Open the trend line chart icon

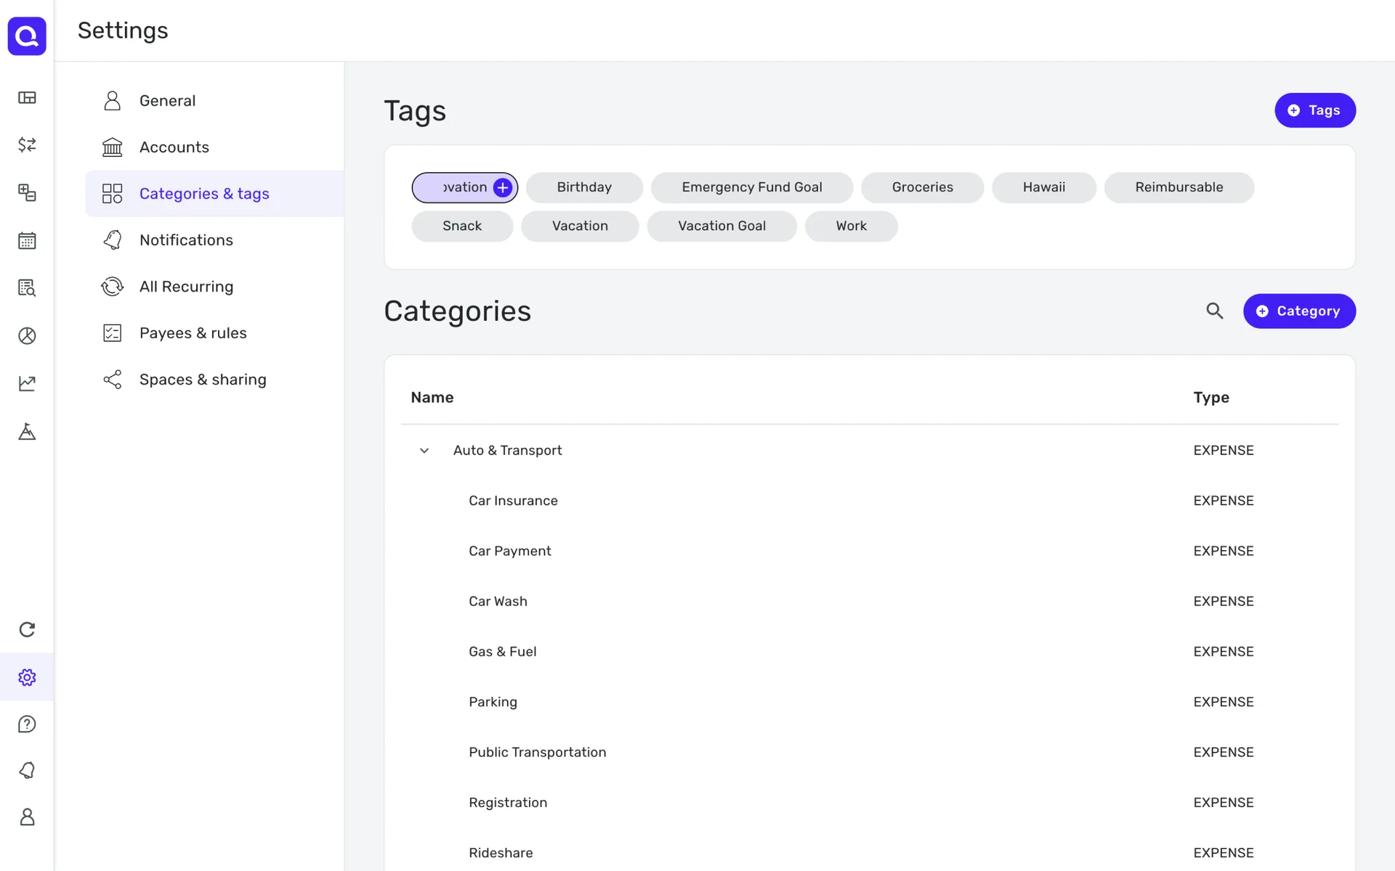coord(27,383)
